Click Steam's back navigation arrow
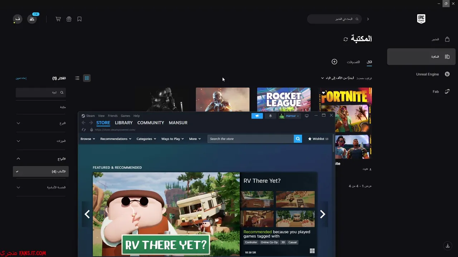458x257 pixels. coord(83,123)
